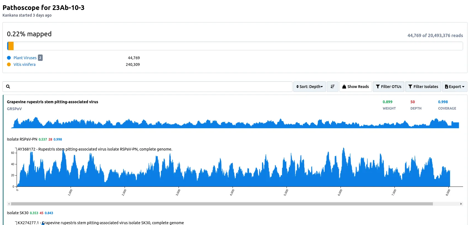Click the RSPaV-PN isolate coverage graph

tap(233, 172)
